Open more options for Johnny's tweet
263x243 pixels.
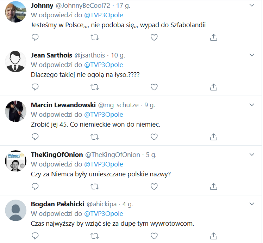click(x=252, y=6)
